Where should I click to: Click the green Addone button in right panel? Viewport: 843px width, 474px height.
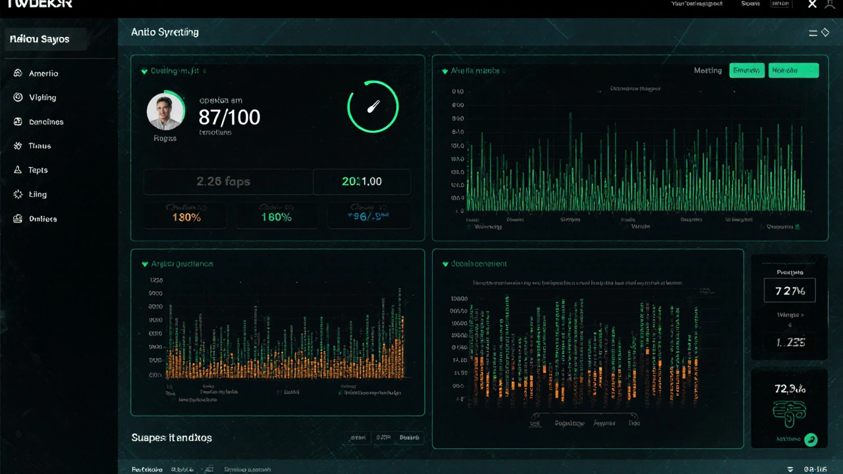811,439
